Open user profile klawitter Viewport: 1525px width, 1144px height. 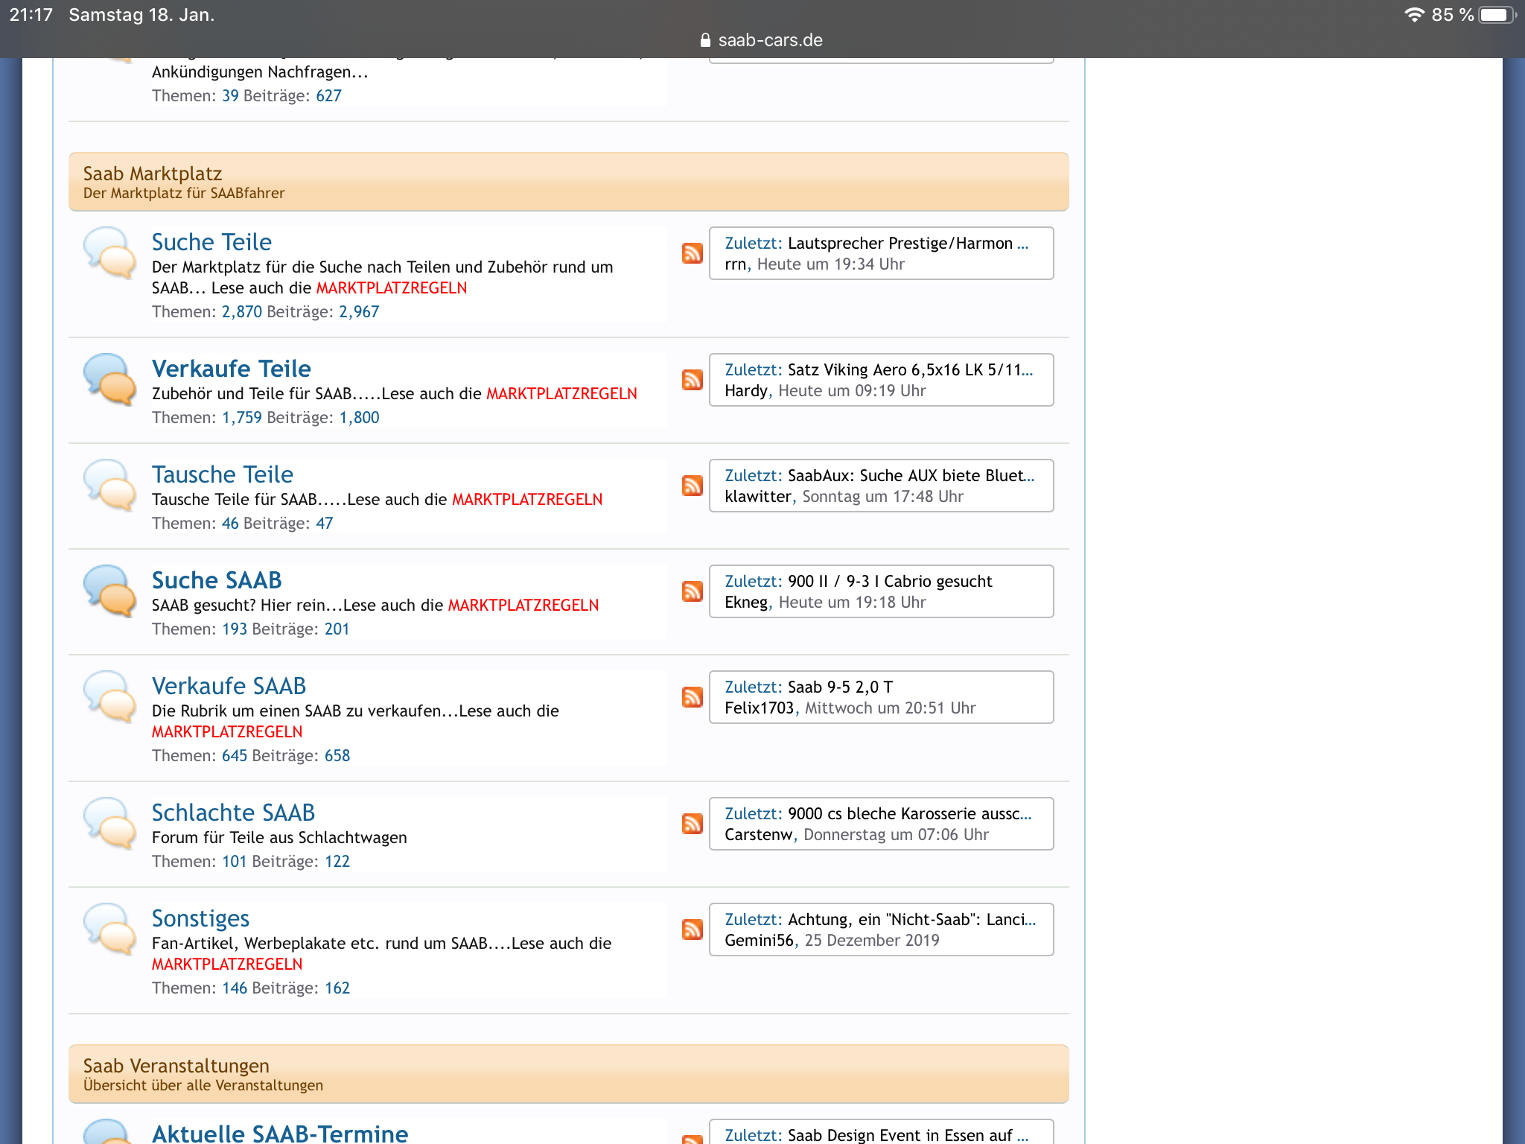pyautogui.click(x=758, y=497)
